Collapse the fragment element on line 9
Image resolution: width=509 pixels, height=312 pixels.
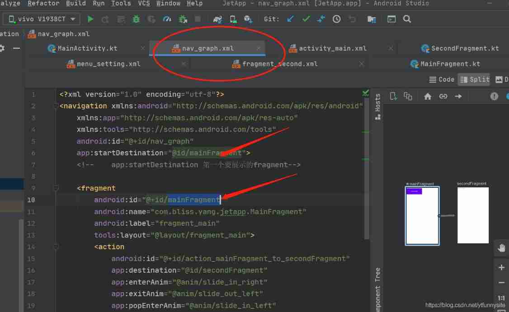[55, 188]
